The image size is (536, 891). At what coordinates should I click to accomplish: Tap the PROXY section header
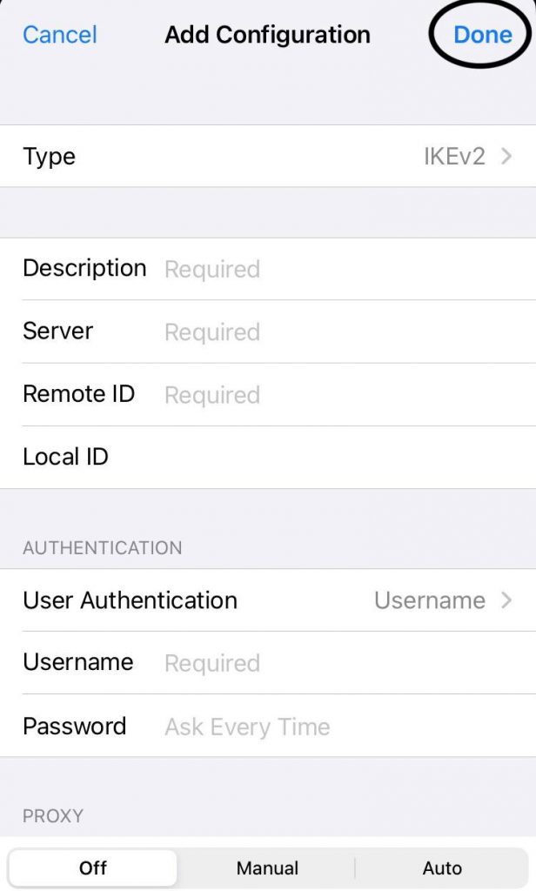pyautogui.click(x=53, y=816)
